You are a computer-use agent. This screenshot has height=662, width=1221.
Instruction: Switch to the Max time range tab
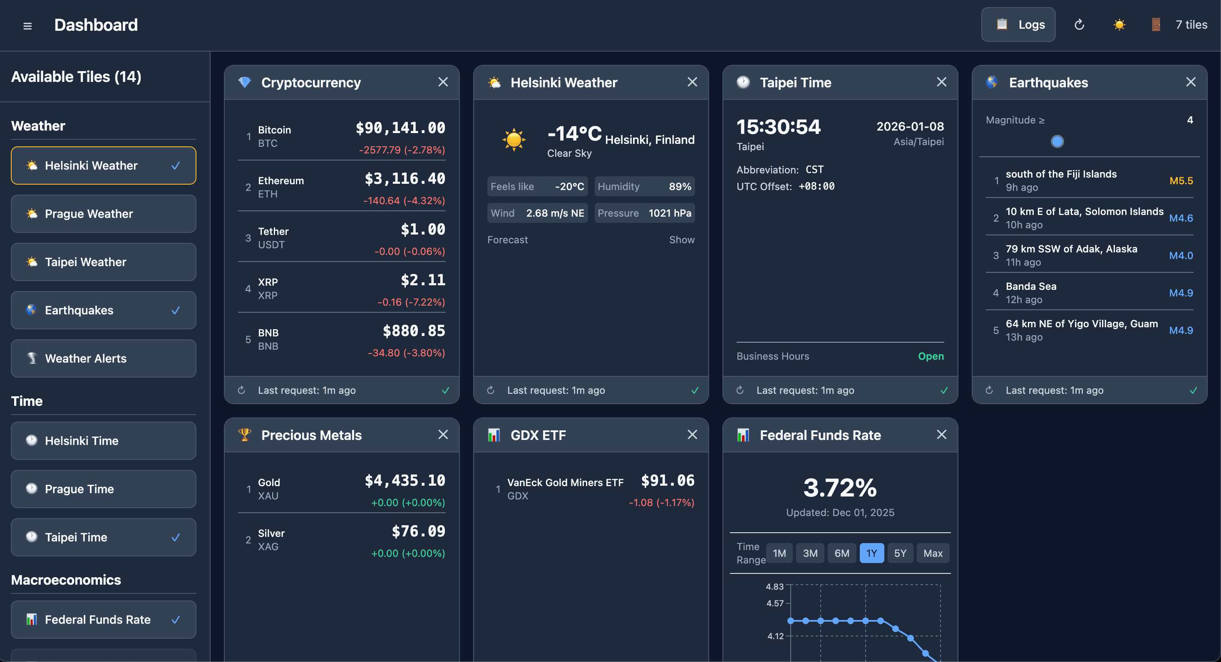point(933,553)
